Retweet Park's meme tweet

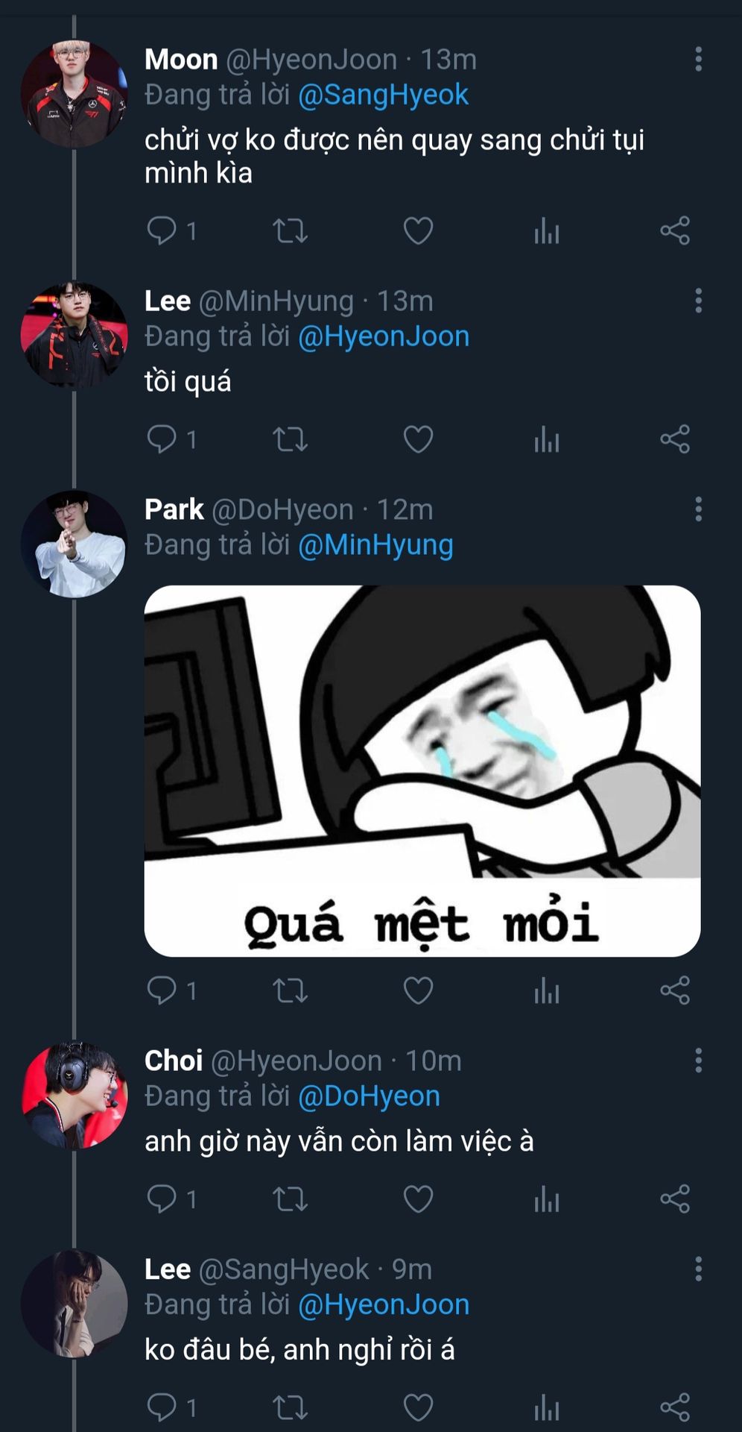click(x=290, y=991)
